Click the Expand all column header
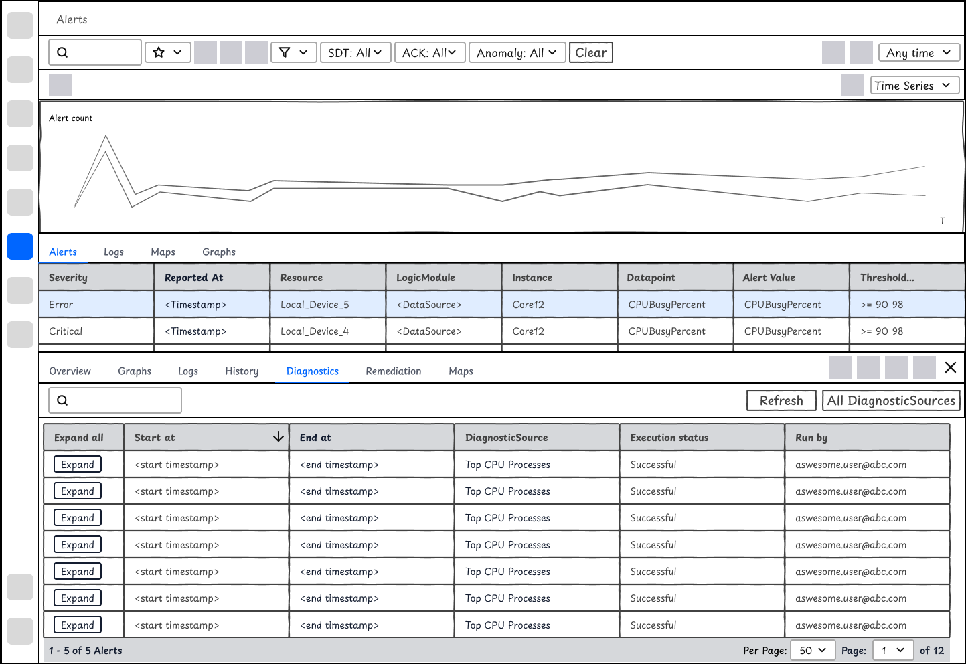 (84, 437)
